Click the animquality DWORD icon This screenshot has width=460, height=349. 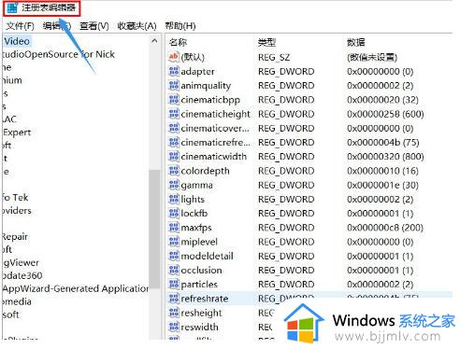[174, 85]
